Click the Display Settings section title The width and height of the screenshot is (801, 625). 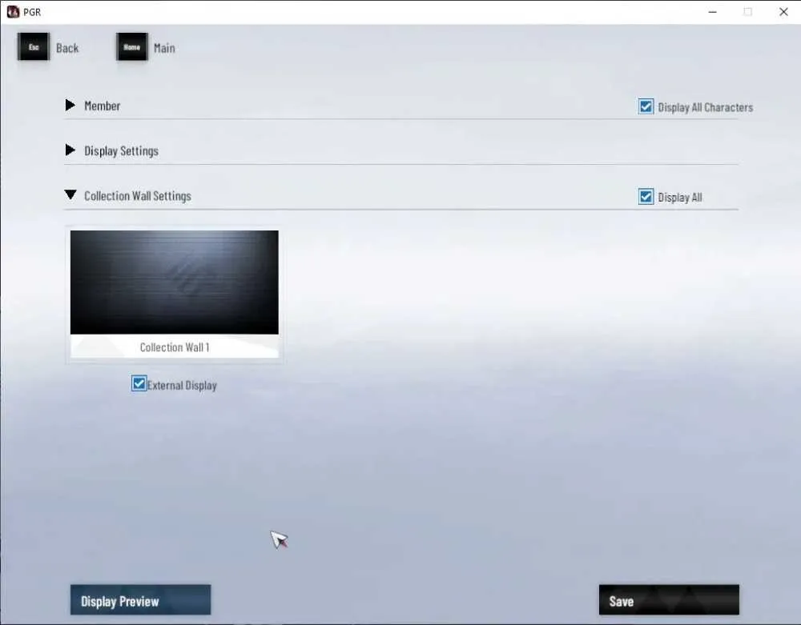(121, 151)
